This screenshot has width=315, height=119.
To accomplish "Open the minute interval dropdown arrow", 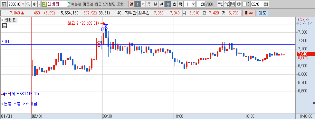I will click(x=193, y=4).
